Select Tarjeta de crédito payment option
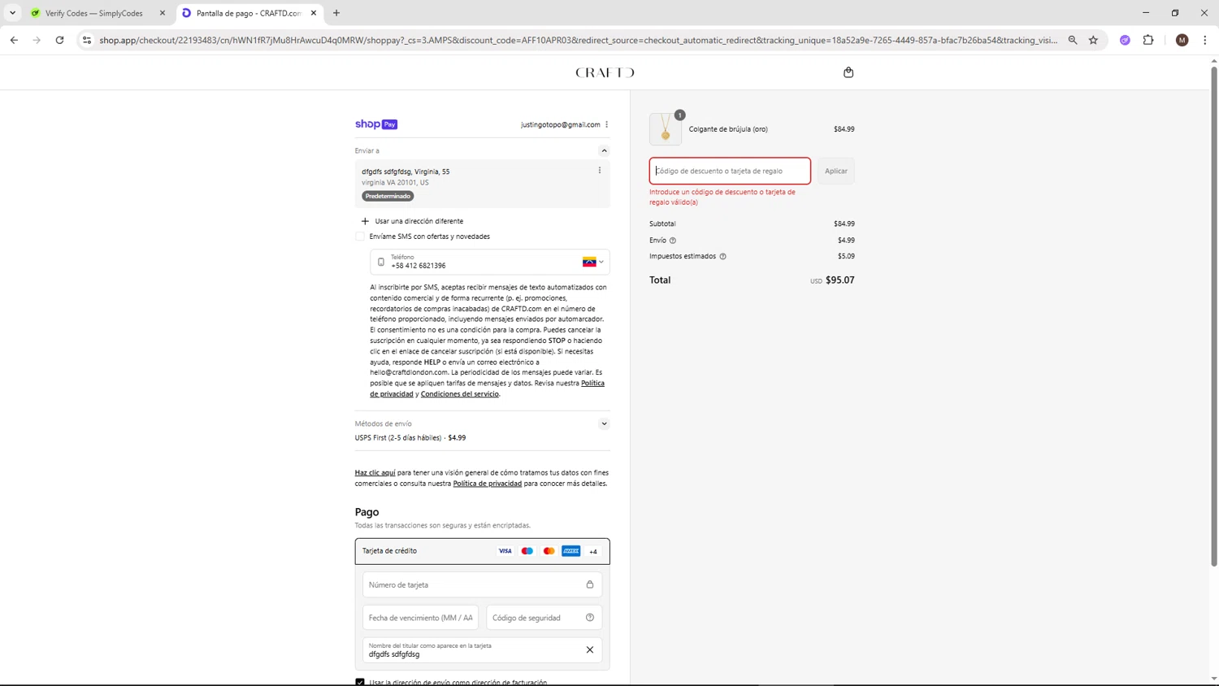This screenshot has width=1219, height=686. 483,551
